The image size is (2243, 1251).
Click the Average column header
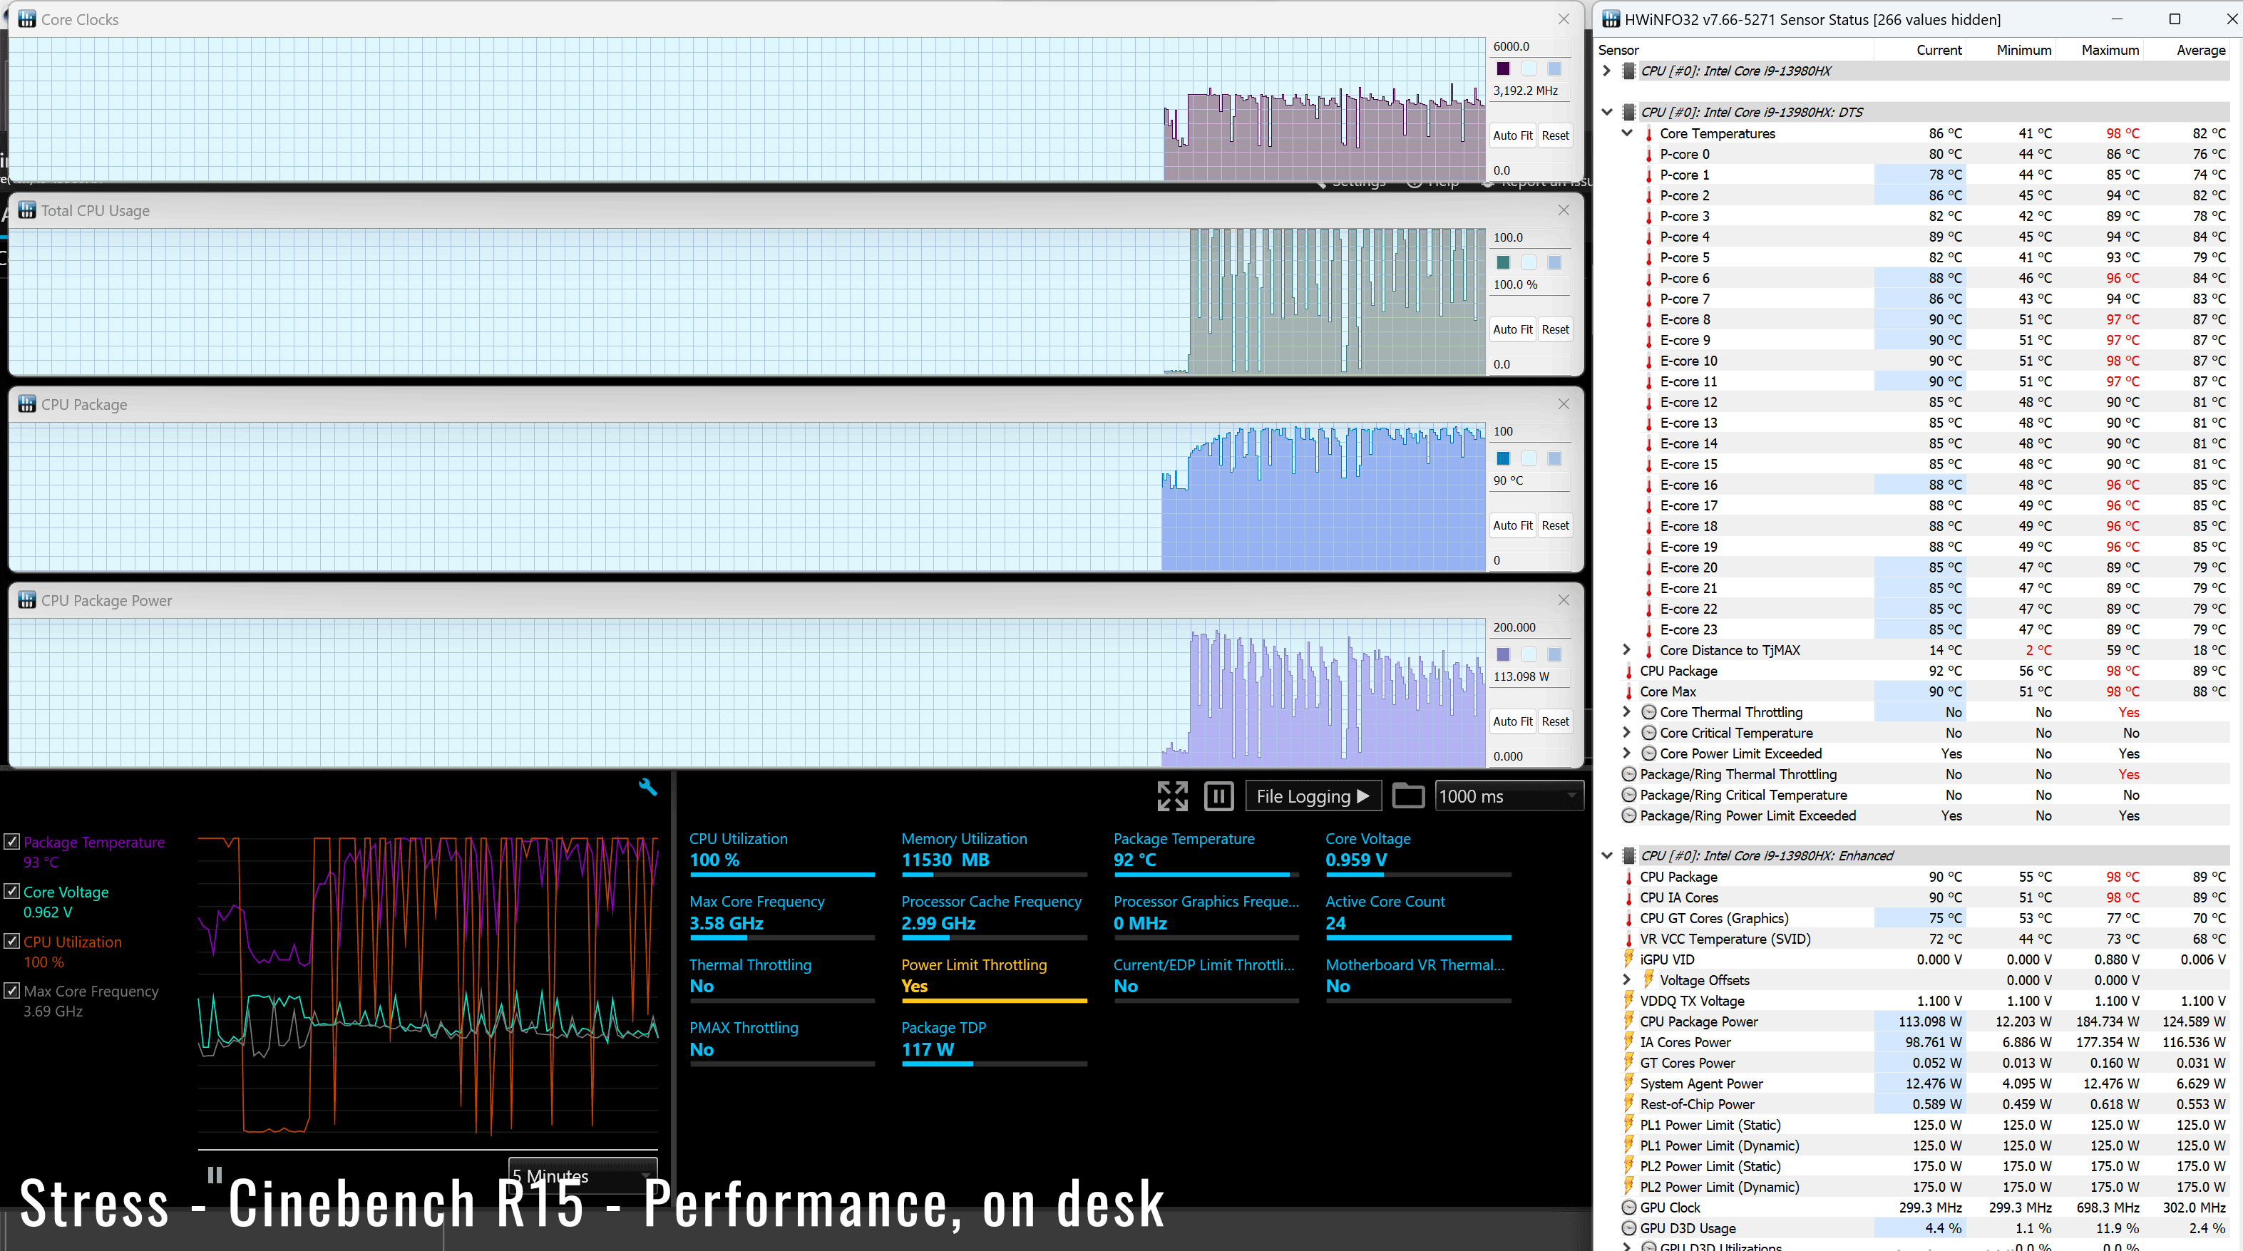pyautogui.click(x=2200, y=50)
